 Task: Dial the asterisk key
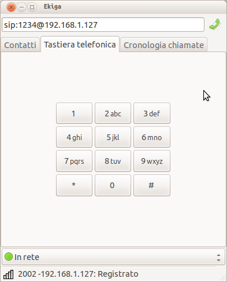74,185
